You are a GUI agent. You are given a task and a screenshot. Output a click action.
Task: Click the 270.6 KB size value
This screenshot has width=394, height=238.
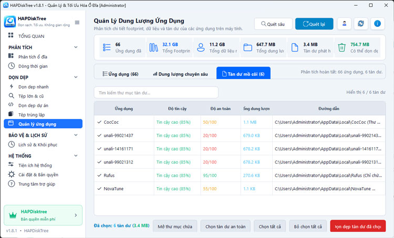pyautogui.click(x=251, y=175)
